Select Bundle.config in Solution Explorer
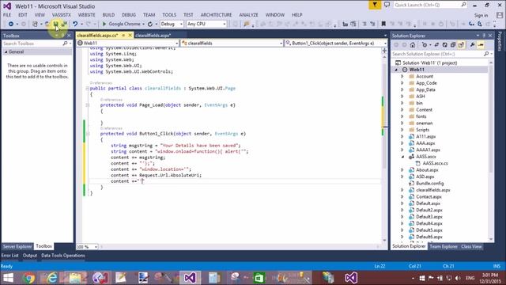Screen dimensions: 506x285 pos(429,183)
